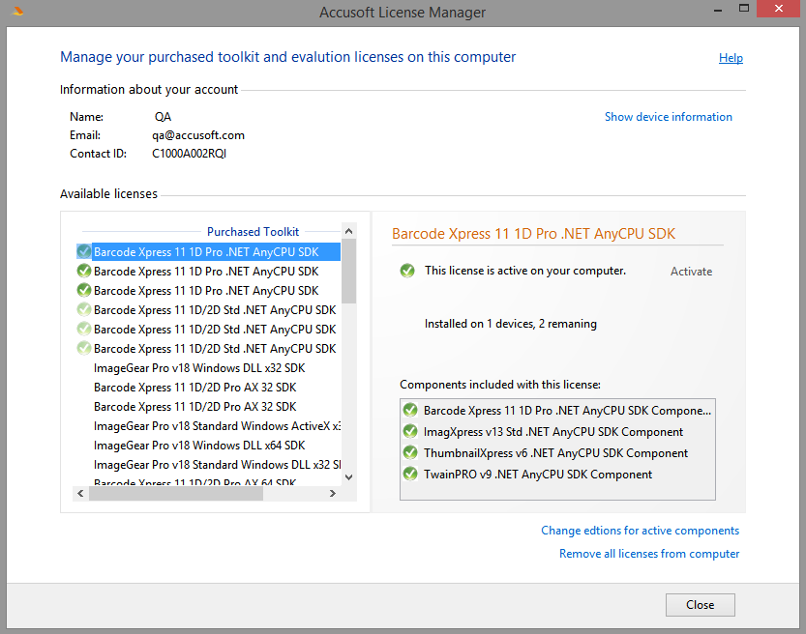Click green check icon next to license active message
This screenshot has width=806, height=634.
(x=407, y=271)
